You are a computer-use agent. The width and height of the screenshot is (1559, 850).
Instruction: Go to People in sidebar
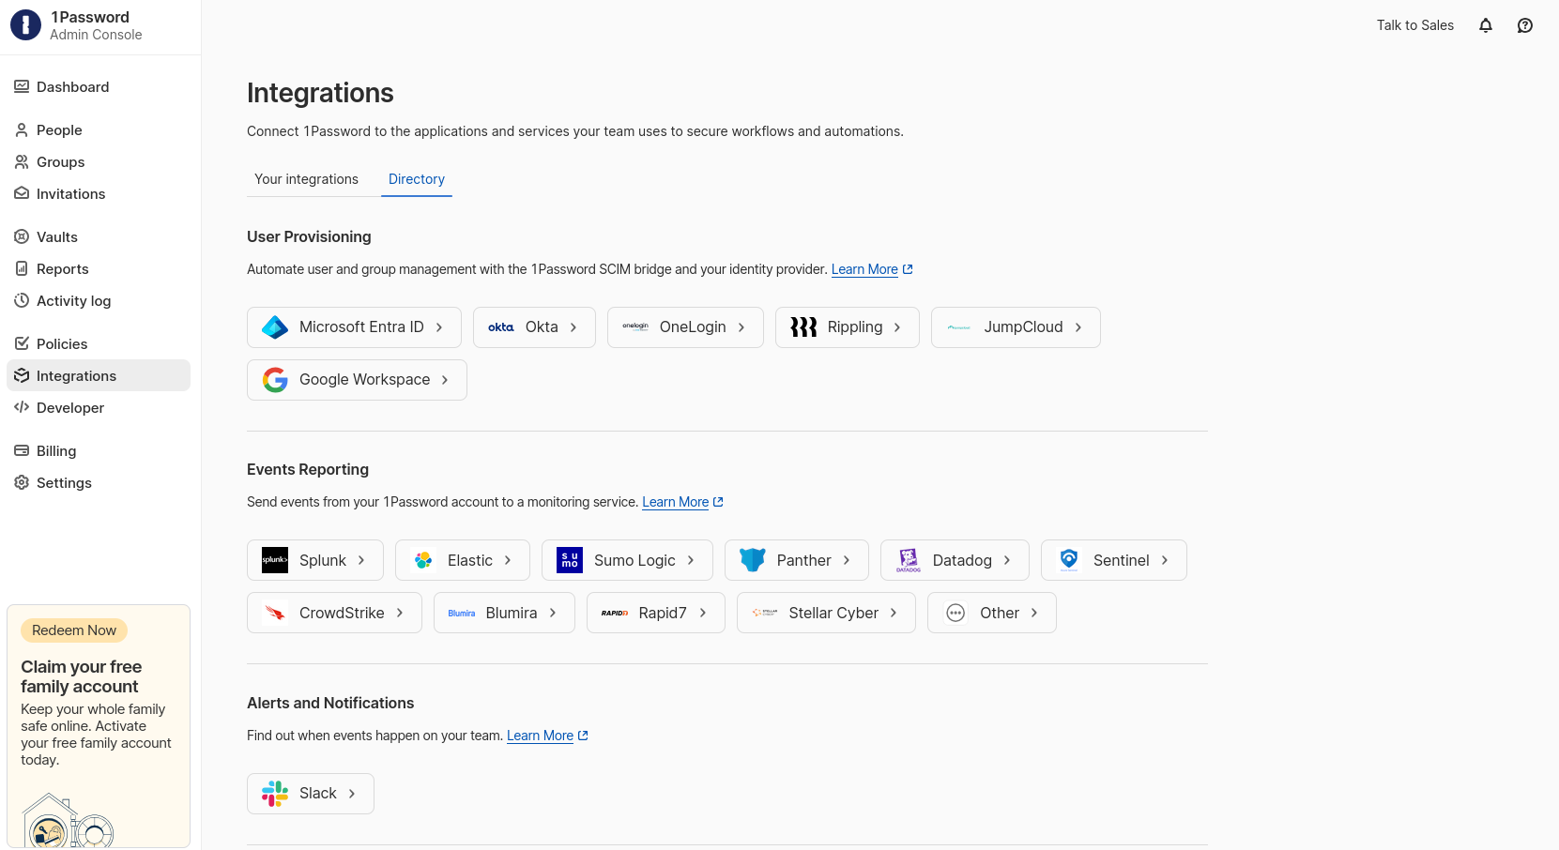pyautogui.click(x=99, y=130)
